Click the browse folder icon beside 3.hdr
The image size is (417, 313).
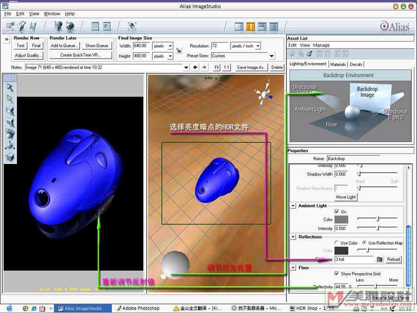[379, 259]
